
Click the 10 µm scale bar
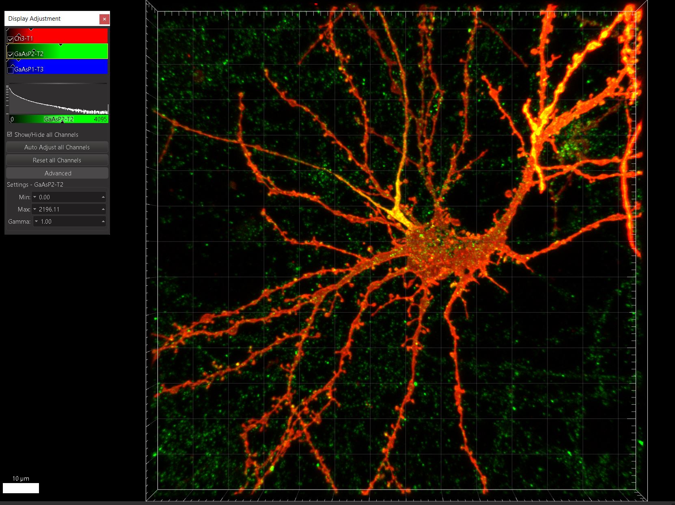[x=21, y=488]
